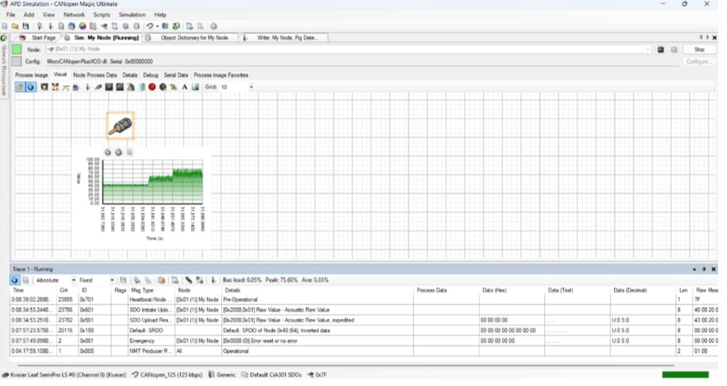Image resolution: width=727 pixels, height=386 pixels.
Task: Switch to the Node Process Data tab
Action: tap(95, 75)
